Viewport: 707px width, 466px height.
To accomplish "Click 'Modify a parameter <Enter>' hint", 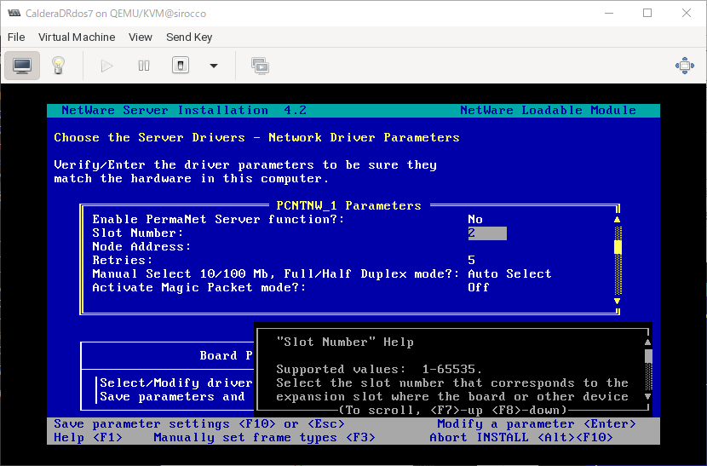I will 537,424.
